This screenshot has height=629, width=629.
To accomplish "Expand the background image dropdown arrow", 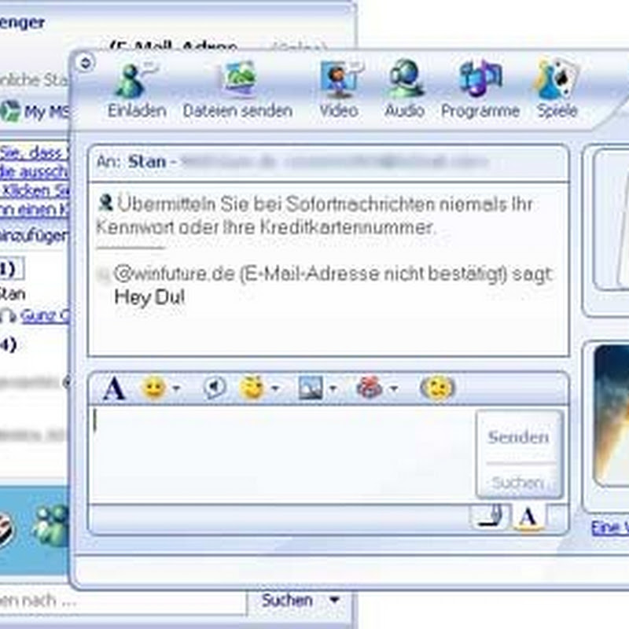I will 333,388.
